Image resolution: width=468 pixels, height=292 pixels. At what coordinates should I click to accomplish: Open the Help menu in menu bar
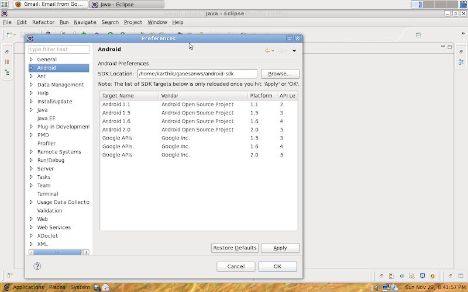[x=178, y=22]
